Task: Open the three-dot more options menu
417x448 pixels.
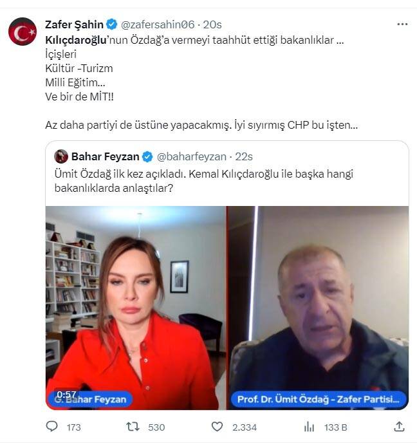Action: [402, 24]
